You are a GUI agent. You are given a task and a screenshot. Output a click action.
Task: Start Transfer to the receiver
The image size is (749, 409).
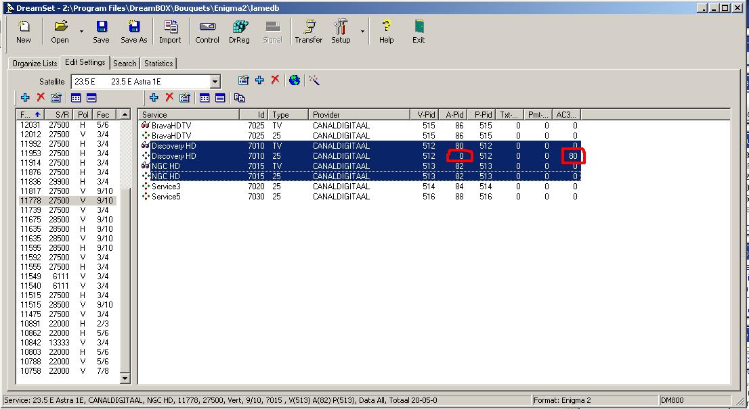pos(309,32)
